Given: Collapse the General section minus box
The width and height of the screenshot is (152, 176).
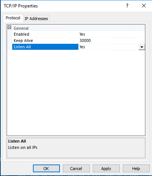Looking at the screenshot, I should pos(10,27).
